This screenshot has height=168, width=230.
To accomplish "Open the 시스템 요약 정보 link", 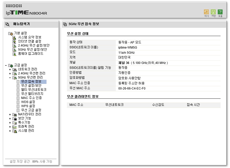I will pyautogui.click(x=30, y=37).
